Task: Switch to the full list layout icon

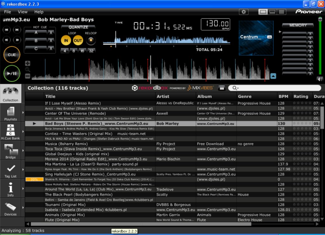Action: [x=282, y=12]
